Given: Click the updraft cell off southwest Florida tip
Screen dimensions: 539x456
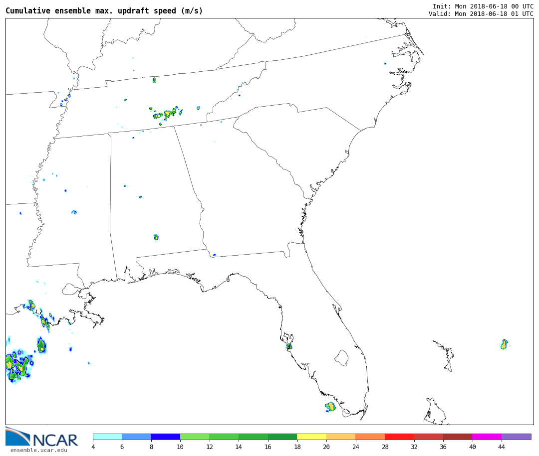Looking at the screenshot, I should [330, 407].
